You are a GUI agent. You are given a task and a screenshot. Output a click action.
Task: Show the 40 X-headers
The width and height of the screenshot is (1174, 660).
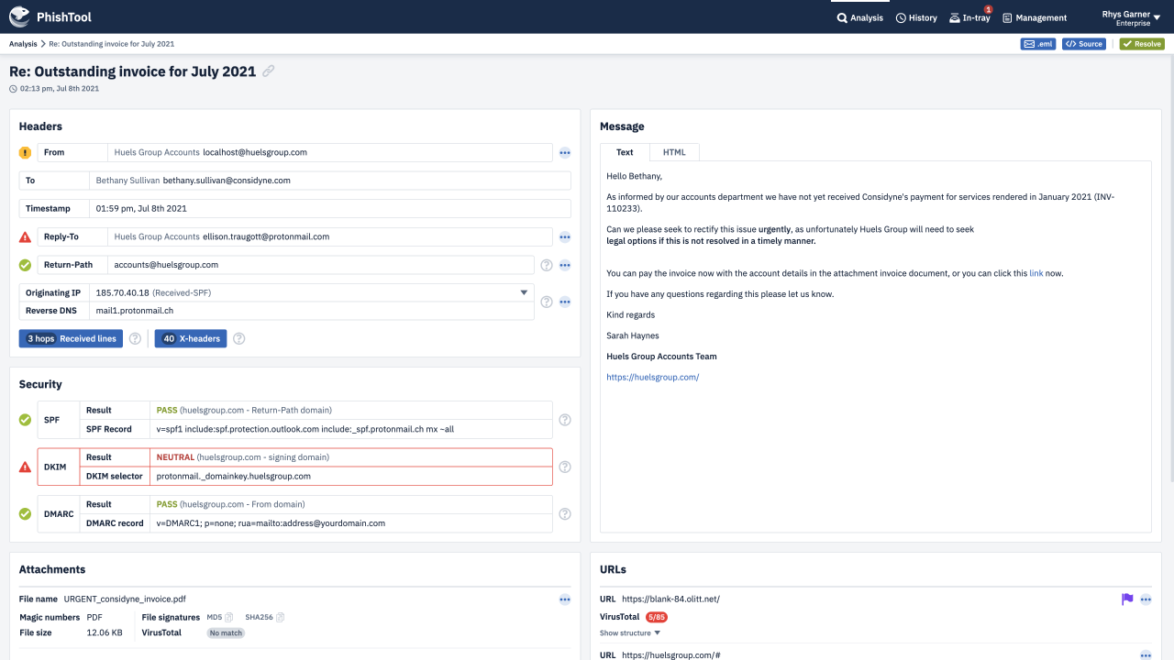[190, 339]
